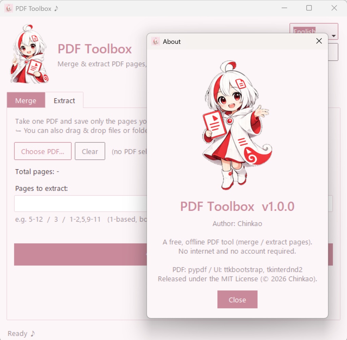Click the PDF Toolbox app icon in the main title bar
Viewport: 347px width, 340px height.
(x=8, y=8)
